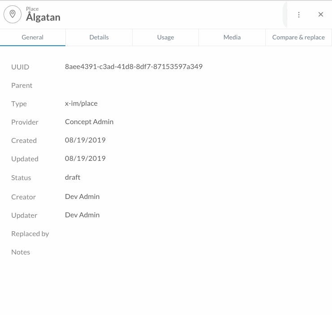
Task: Select the Media tab
Action: click(x=232, y=37)
